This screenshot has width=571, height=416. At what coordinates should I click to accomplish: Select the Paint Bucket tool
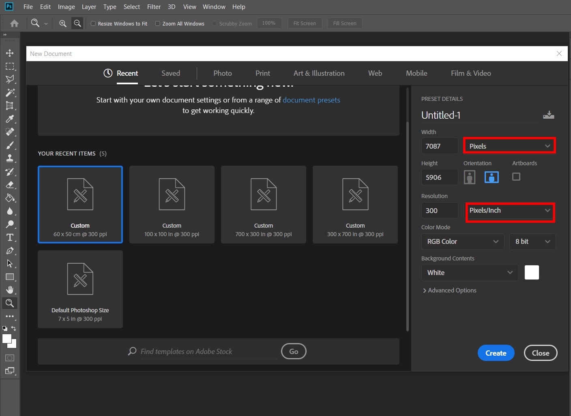(10, 198)
